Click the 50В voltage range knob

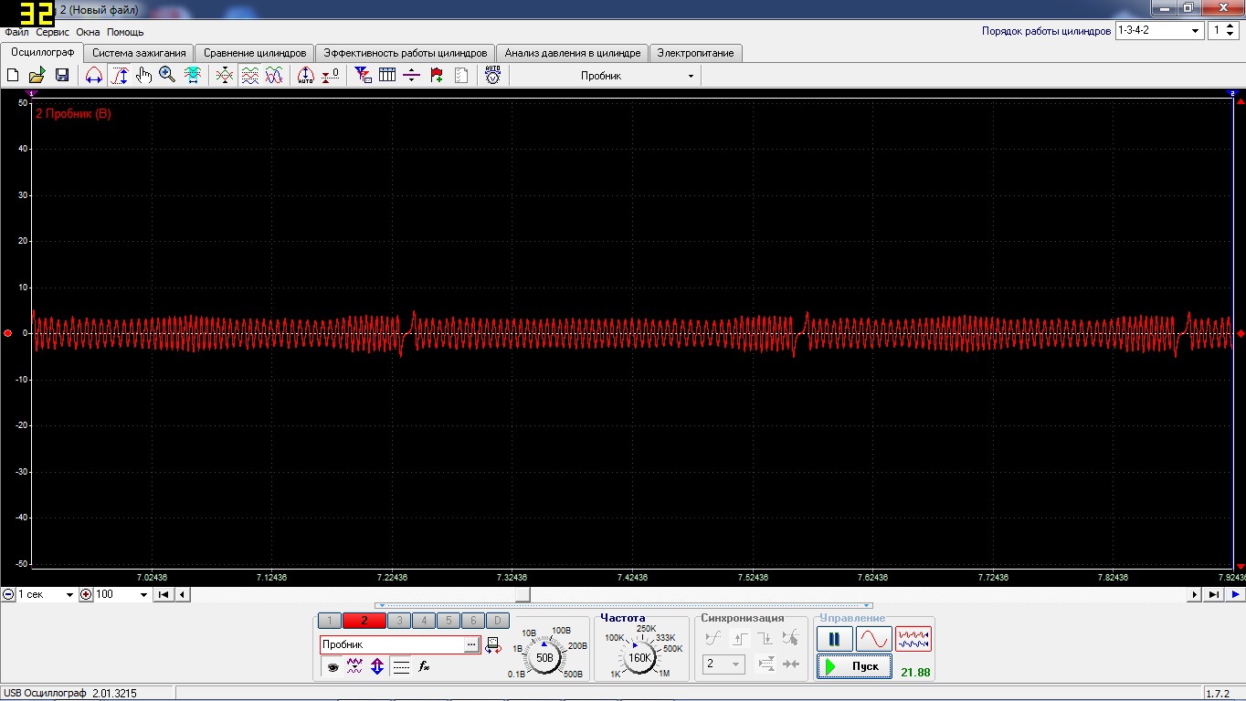pyautogui.click(x=544, y=657)
